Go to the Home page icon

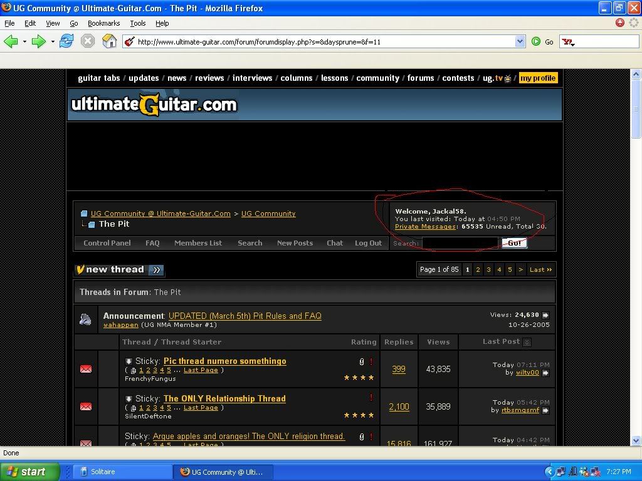pos(109,41)
